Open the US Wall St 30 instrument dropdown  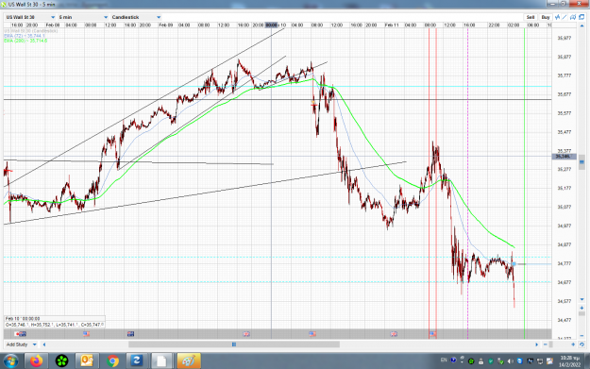click(30, 17)
